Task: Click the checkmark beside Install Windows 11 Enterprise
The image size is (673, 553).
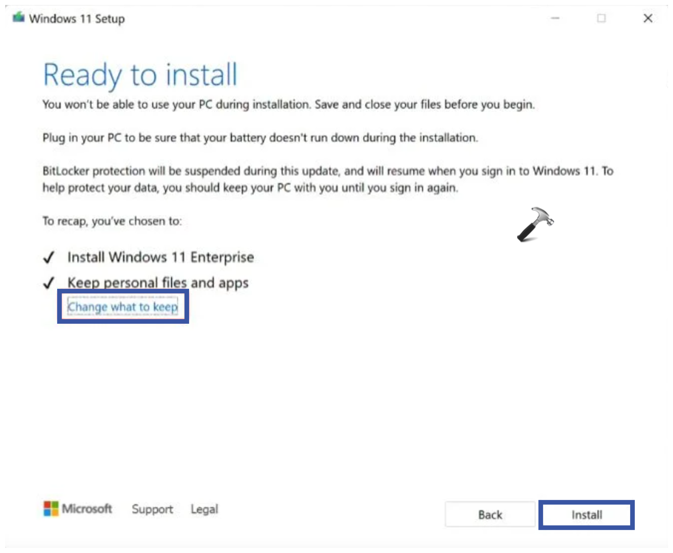Action: point(49,257)
